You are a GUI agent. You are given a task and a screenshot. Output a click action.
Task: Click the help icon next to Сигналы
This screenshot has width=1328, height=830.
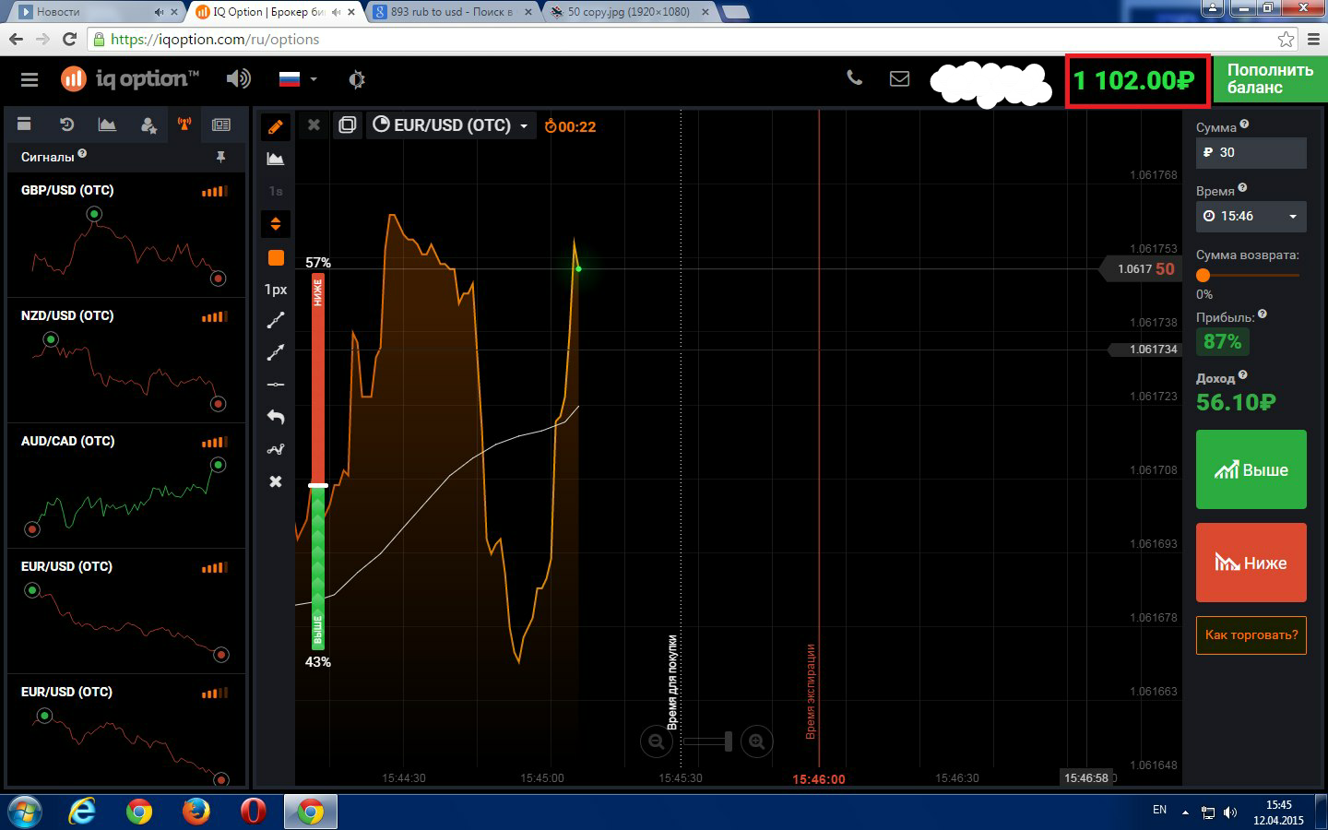click(82, 154)
